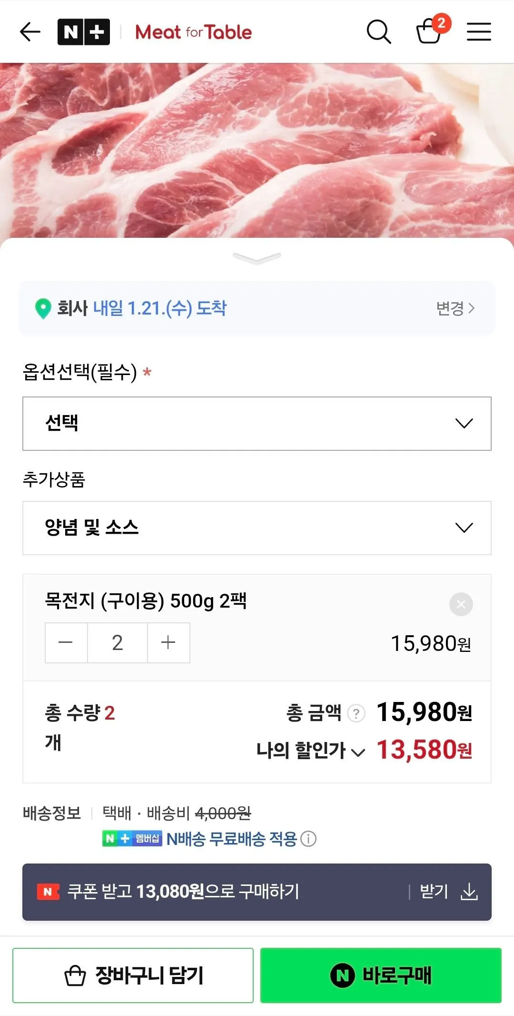Image resolution: width=514 pixels, height=1016 pixels.
Task: Increase the quantity with plus button
Action: coord(168,642)
